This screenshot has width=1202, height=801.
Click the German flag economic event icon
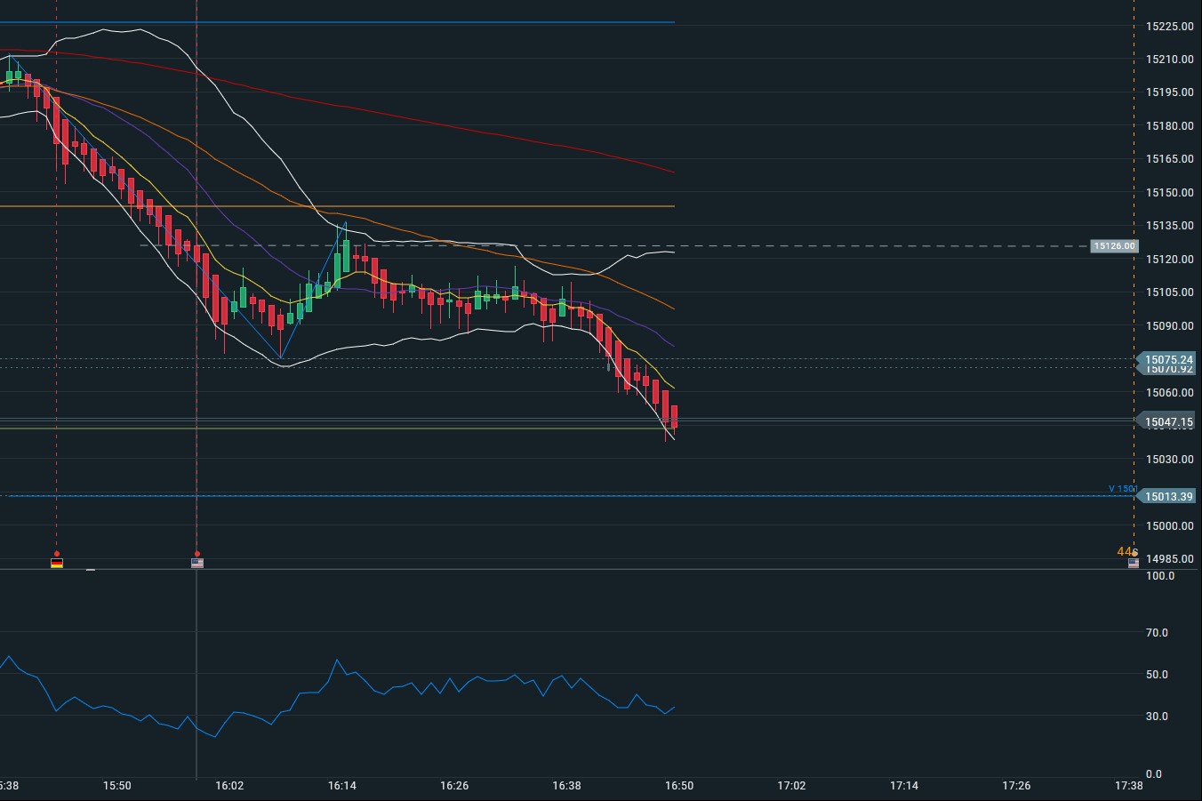coord(57,563)
